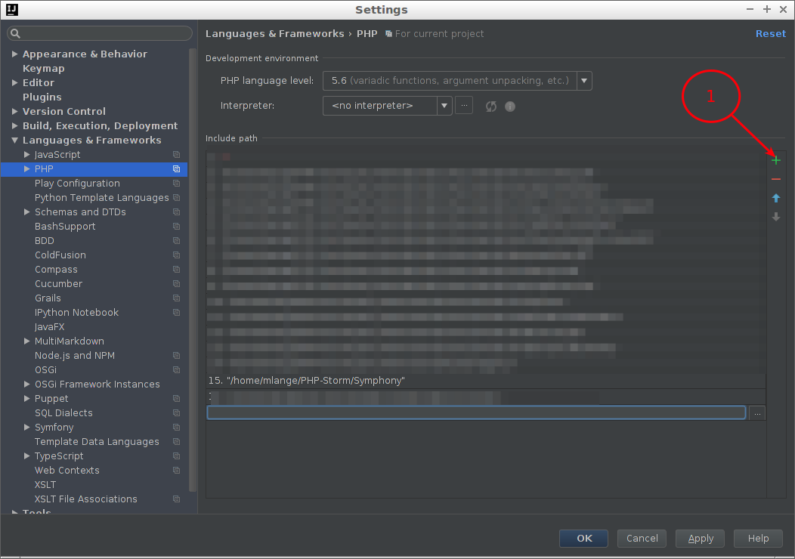Viewport: 795px width, 559px height.
Task: Select Plugins in settings tree
Action: point(42,97)
